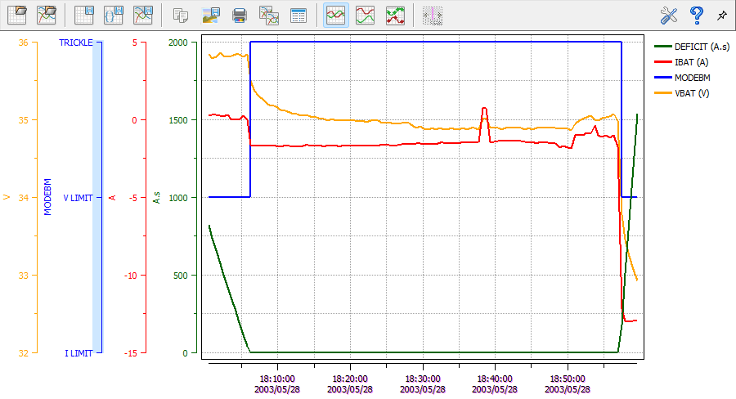The image size is (736, 399).
Task: Toggle the vertical cursor tool
Action: 433,15
